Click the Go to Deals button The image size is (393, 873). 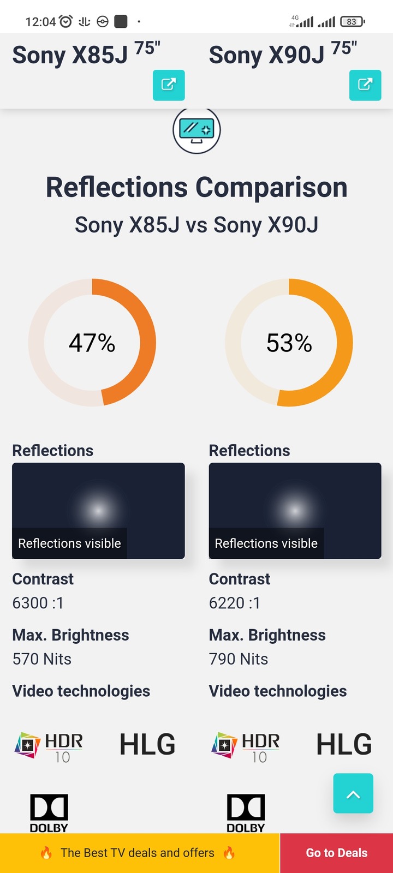pos(336,853)
